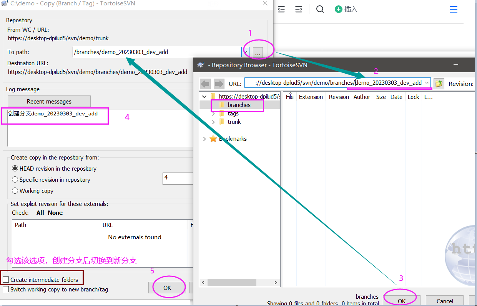Open the To path dropdown arrow
Image resolution: width=477 pixels, height=306 pixels.
246,52
